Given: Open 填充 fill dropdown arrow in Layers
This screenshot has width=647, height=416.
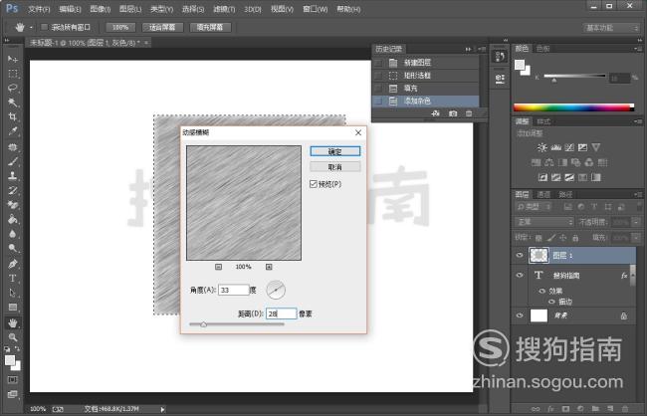Looking at the screenshot, I should [x=636, y=238].
